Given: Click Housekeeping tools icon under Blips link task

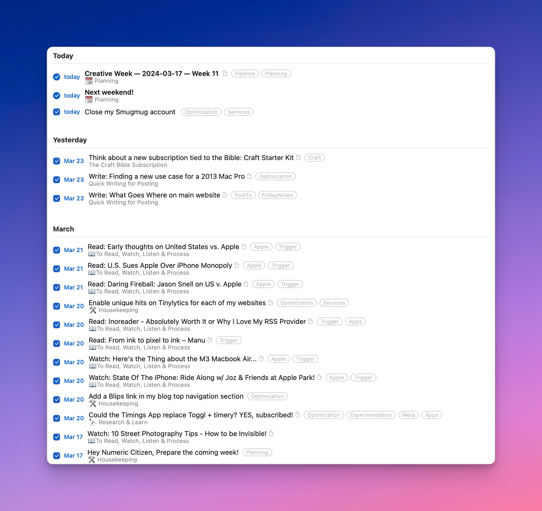Looking at the screenshot, I should click(x=93, y=403).
